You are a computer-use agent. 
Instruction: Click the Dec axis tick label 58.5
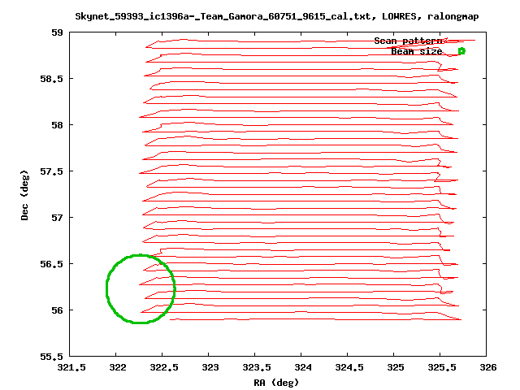51,79
